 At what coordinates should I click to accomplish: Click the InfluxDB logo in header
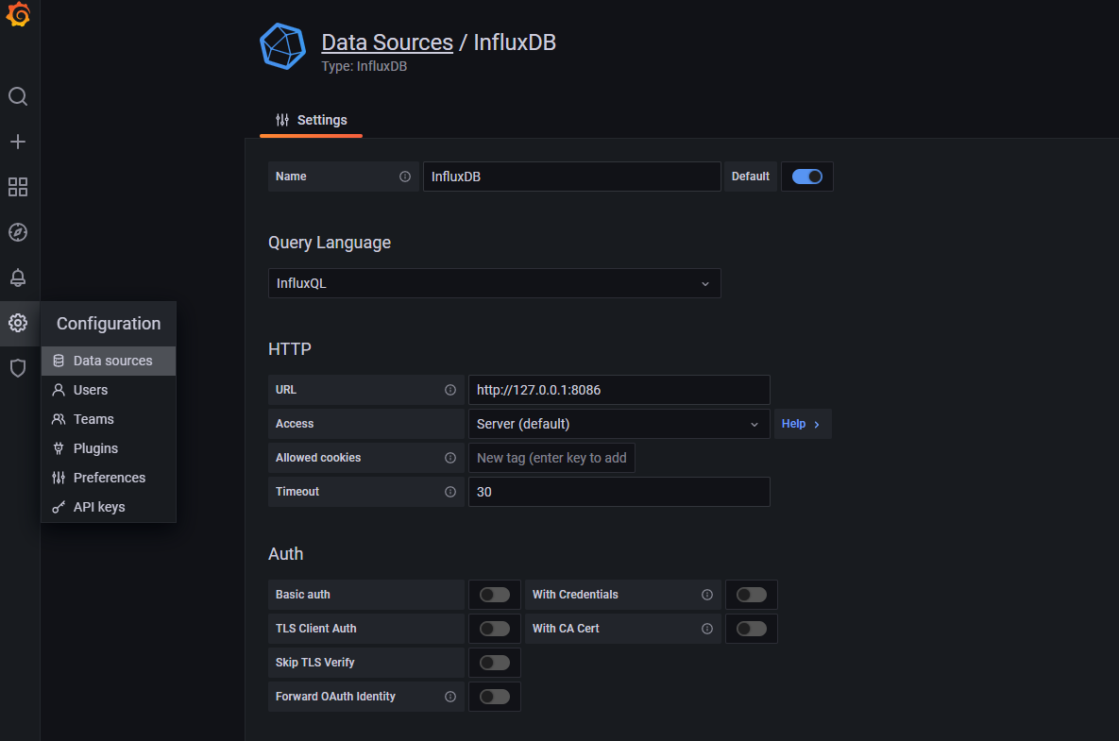tap(282, 46)
